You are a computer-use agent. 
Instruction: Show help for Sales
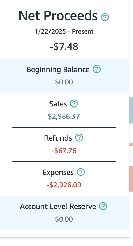(74, 104)
